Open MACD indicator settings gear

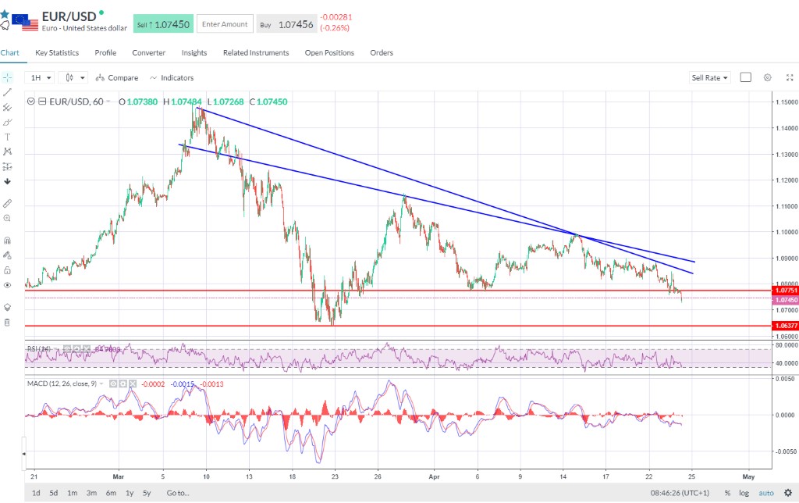pyautogui.click(x=124, y=384)
